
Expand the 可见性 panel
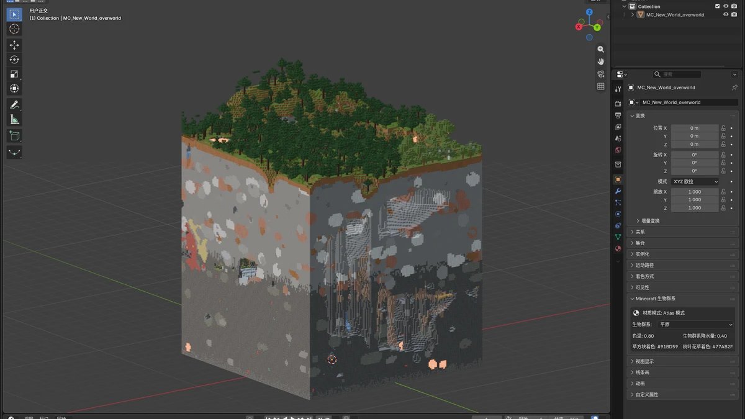click(x=681, y=287)
